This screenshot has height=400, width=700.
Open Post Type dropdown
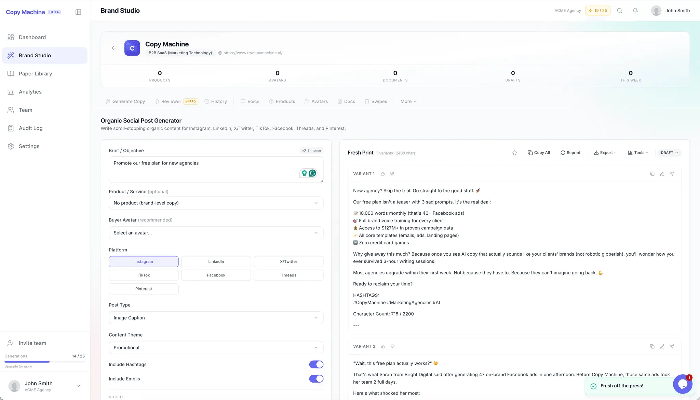pyautogui.click(x=216, y=318)
